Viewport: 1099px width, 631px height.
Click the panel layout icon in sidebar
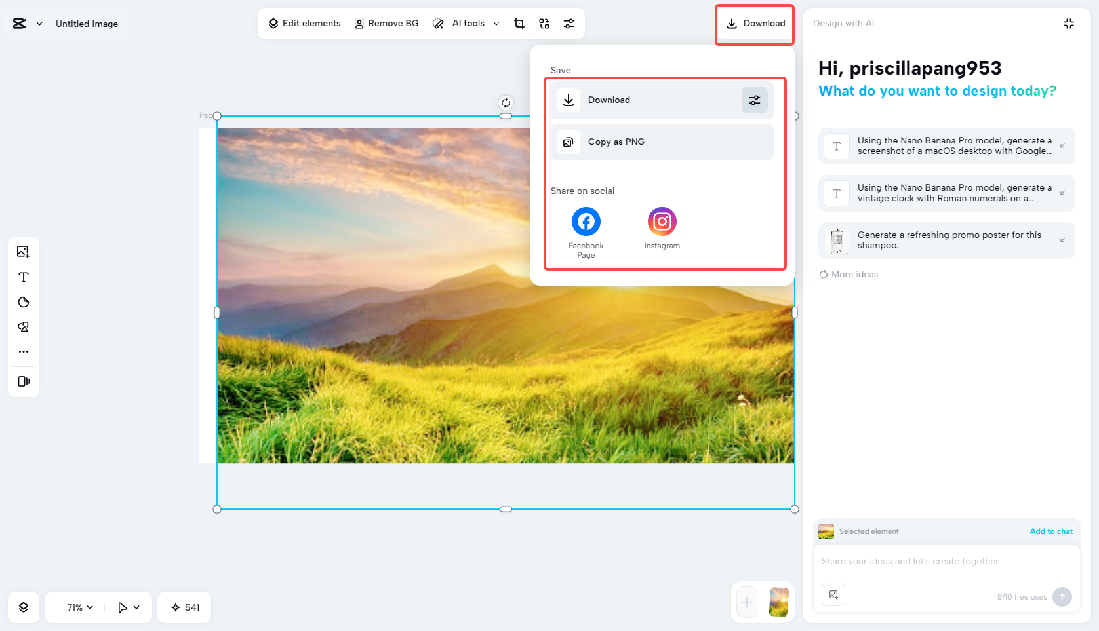[x=24, y=381]
